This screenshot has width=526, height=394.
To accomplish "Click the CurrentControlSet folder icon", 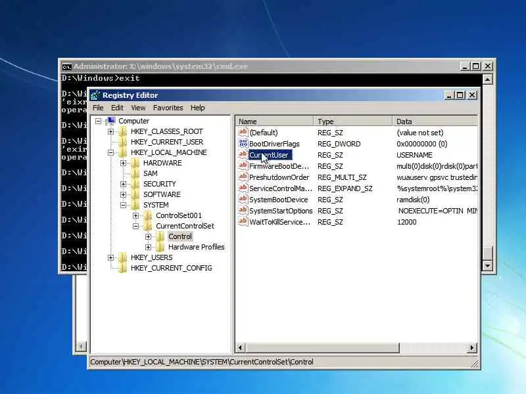I will coord(147,226).
